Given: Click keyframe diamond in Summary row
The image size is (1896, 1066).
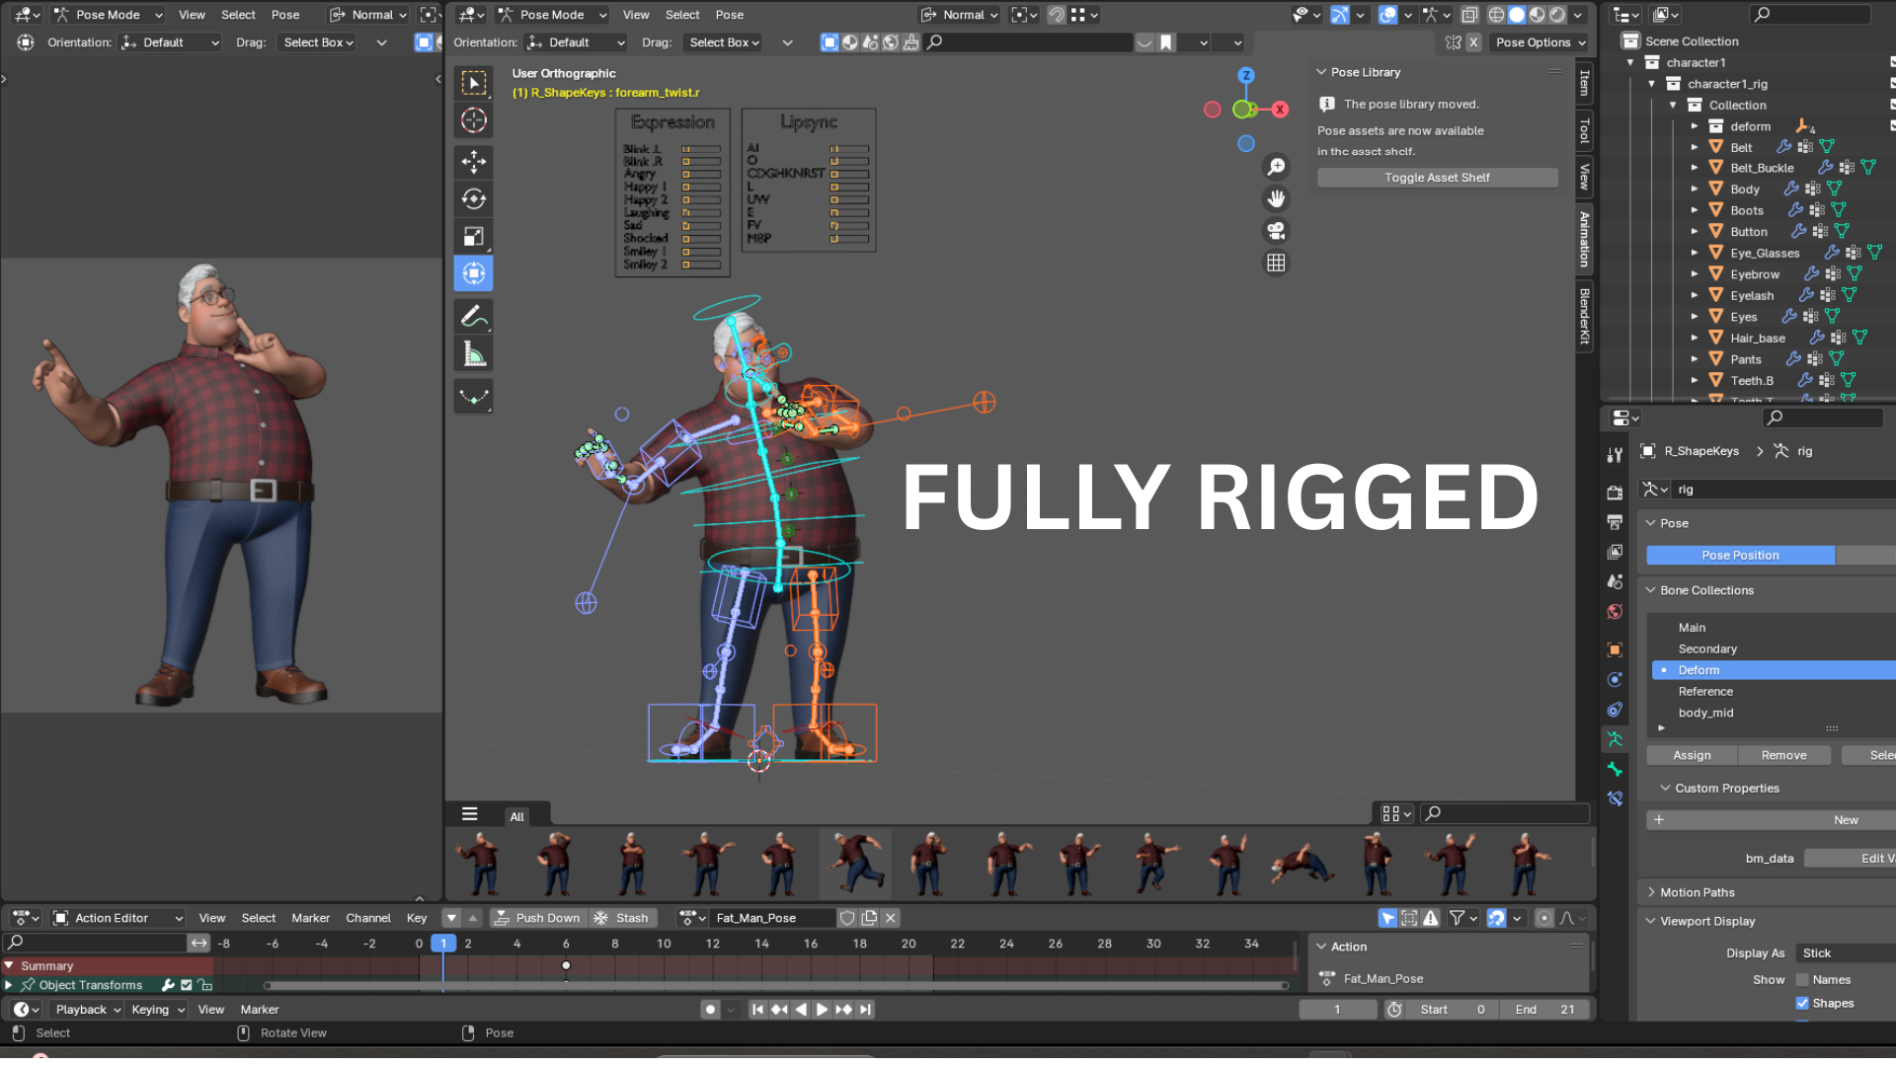Looking at the screenshot, I should pos(566,965).
